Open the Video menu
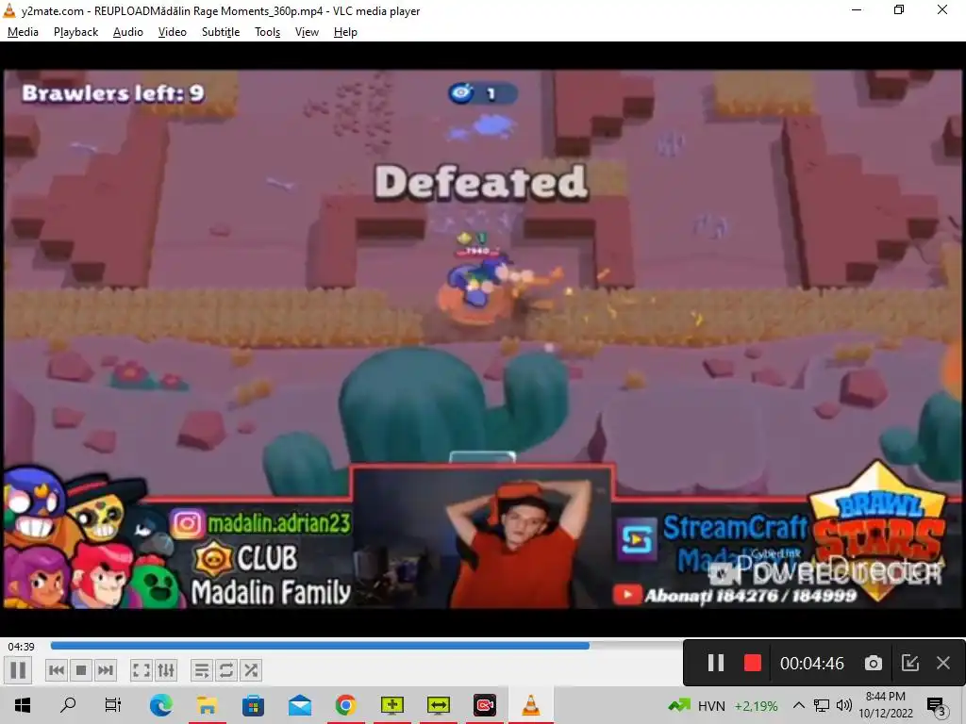This screenshot has height=724, width=966. point(173,32)
